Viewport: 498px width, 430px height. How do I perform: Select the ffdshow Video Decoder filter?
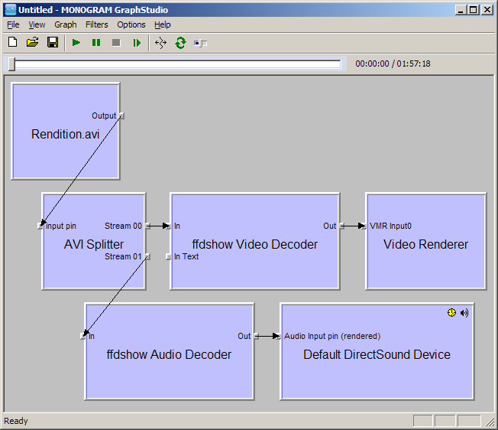pyautogui.click(x=254, y=241)
